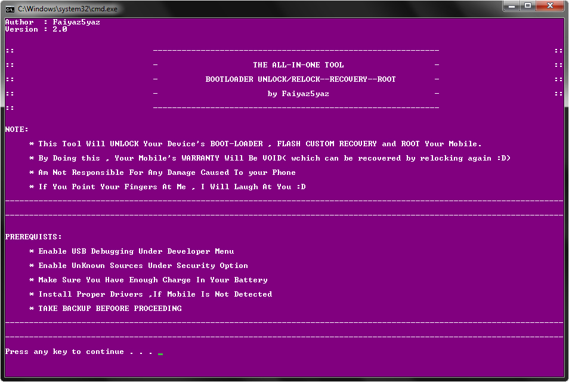Minimize the command prompt window
Screen dimensions: 569x382
click(x=512, y=6)
